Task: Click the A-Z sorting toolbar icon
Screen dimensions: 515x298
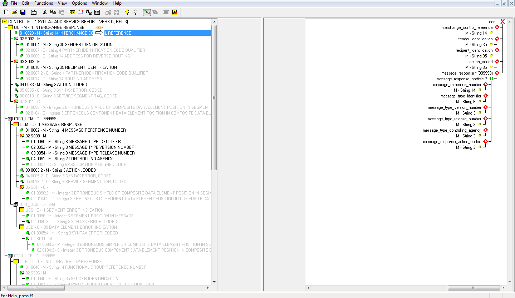Action: pos(89,12)
